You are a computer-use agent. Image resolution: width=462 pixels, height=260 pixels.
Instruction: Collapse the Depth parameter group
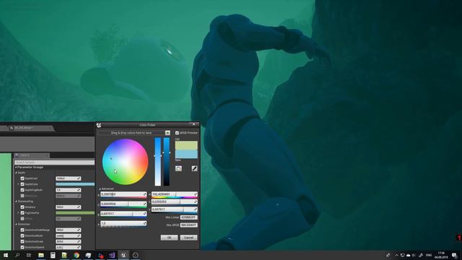tap(16, 173)
